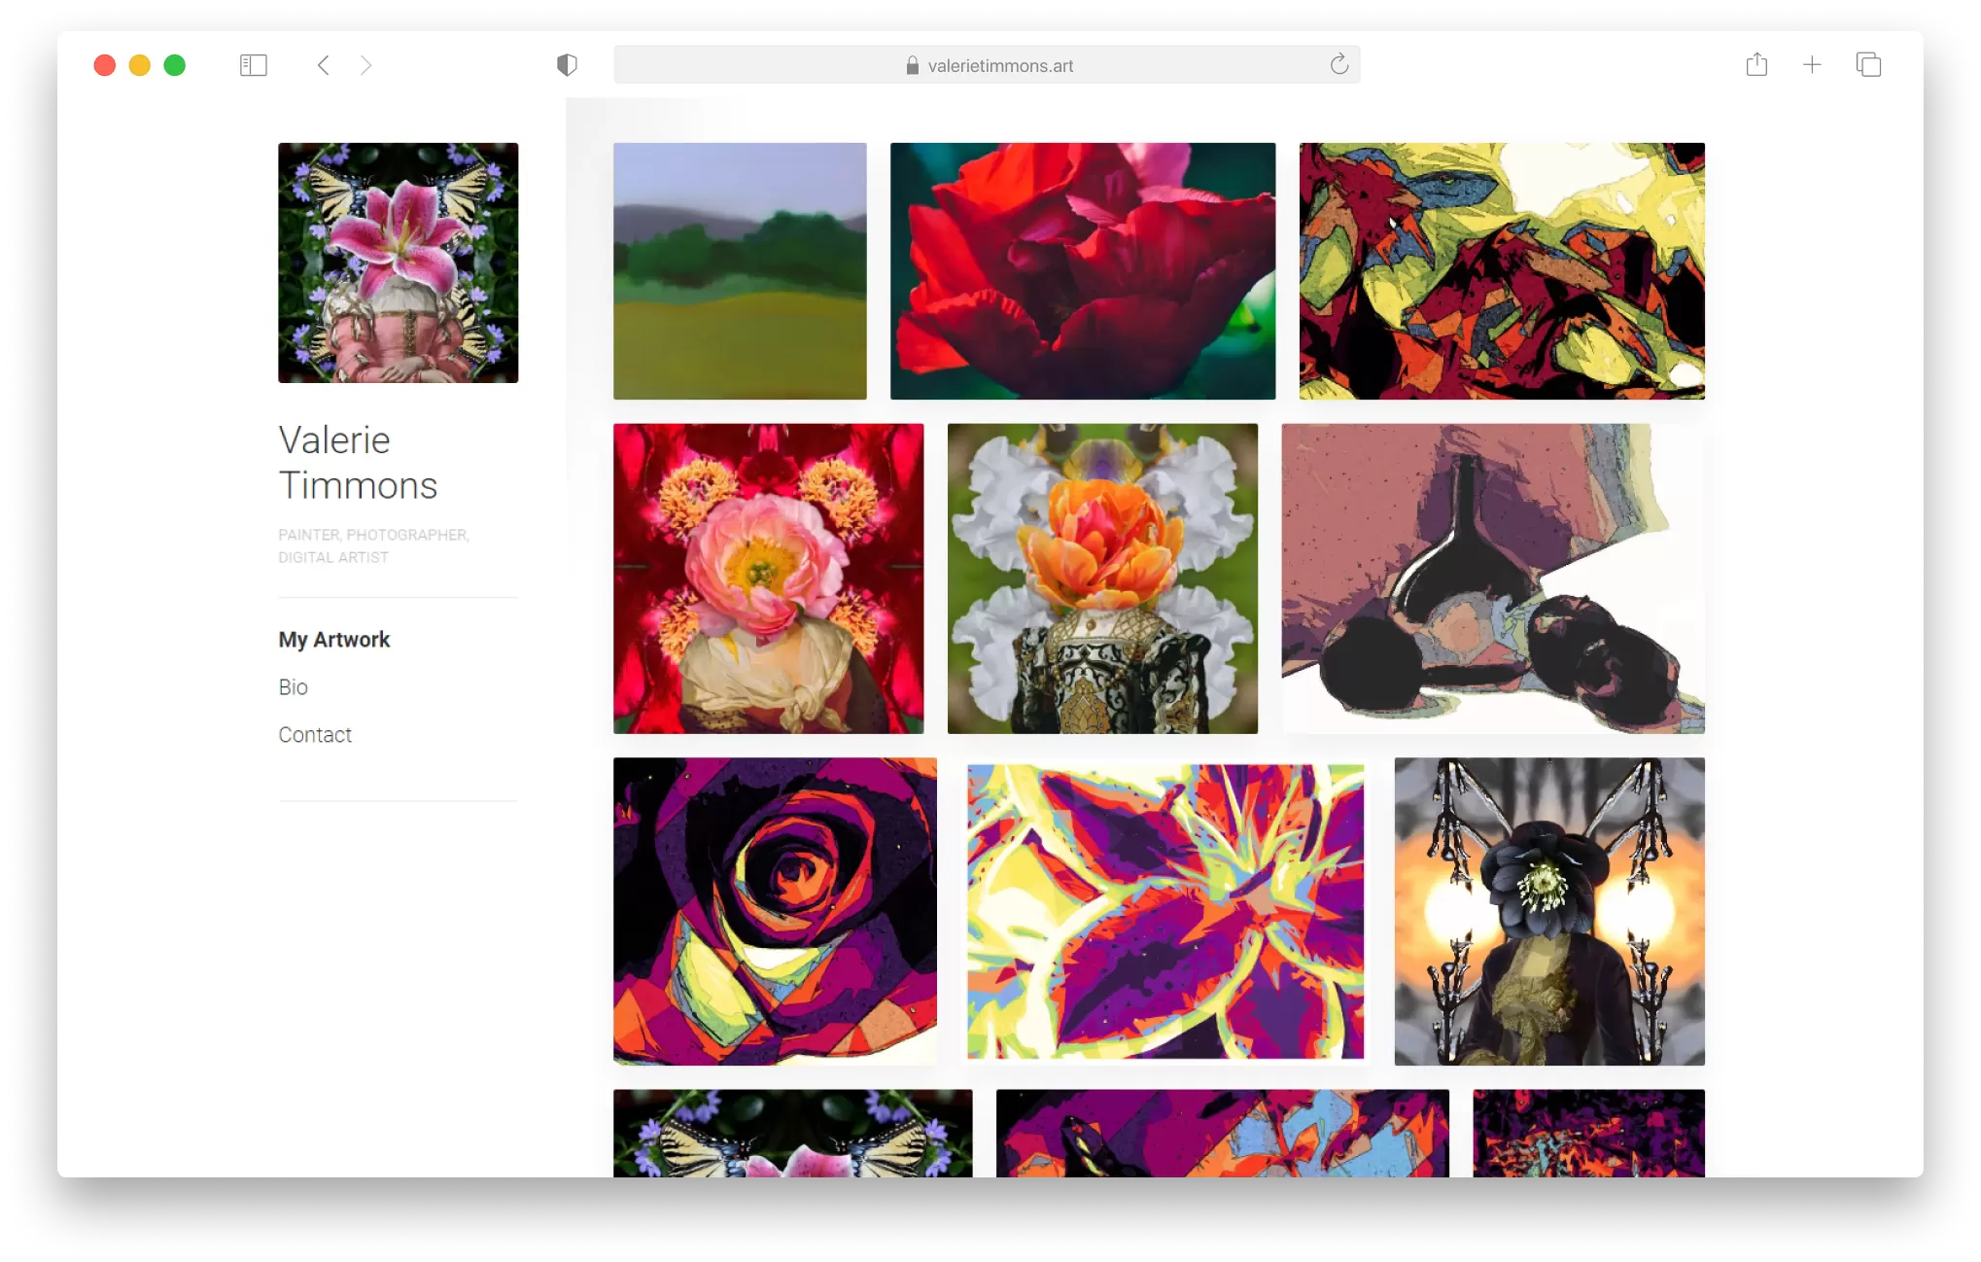Close the window with red button
1981x1262 pixels.
coord(105,65)
